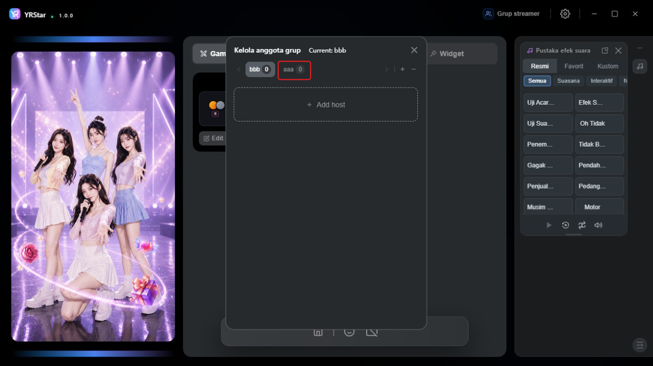Minimize the YRStar window
This screenshot has height=366, width=653.
tap(594, 14)
